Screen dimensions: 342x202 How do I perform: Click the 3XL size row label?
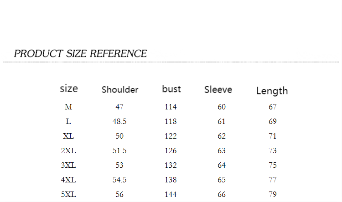[x=68, y=166]
